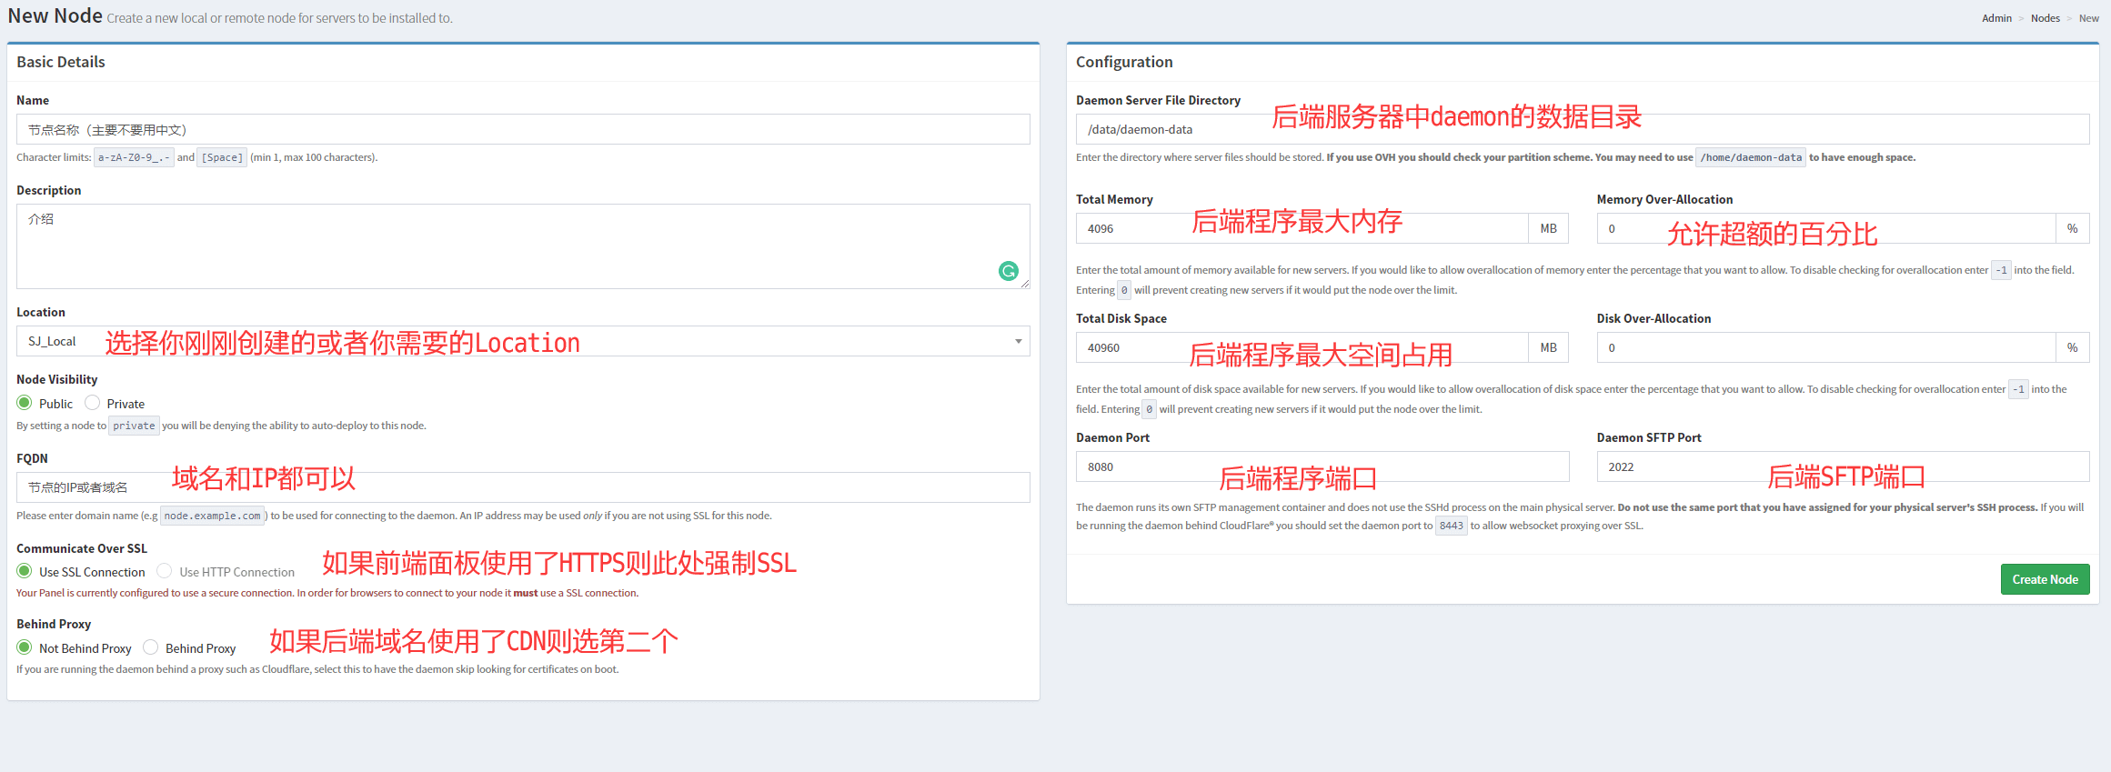Screen dimensions: 2111x772
Task: Open Nodes breadcrumb link
Action: point(2045,18)
